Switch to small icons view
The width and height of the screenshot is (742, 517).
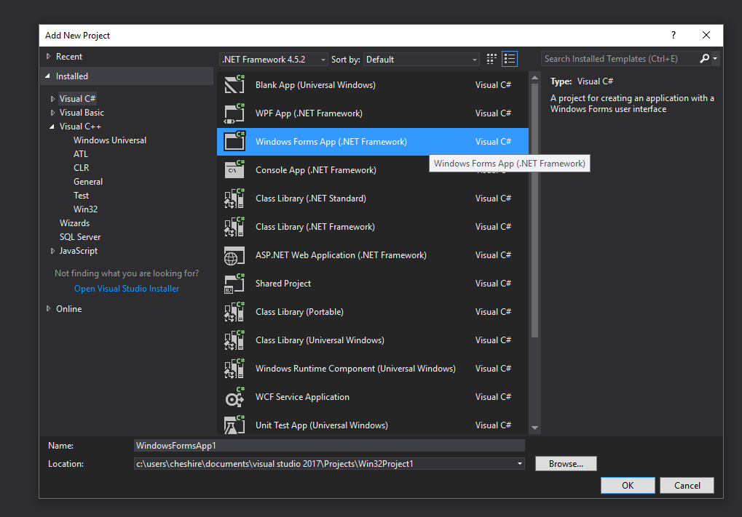491,58
